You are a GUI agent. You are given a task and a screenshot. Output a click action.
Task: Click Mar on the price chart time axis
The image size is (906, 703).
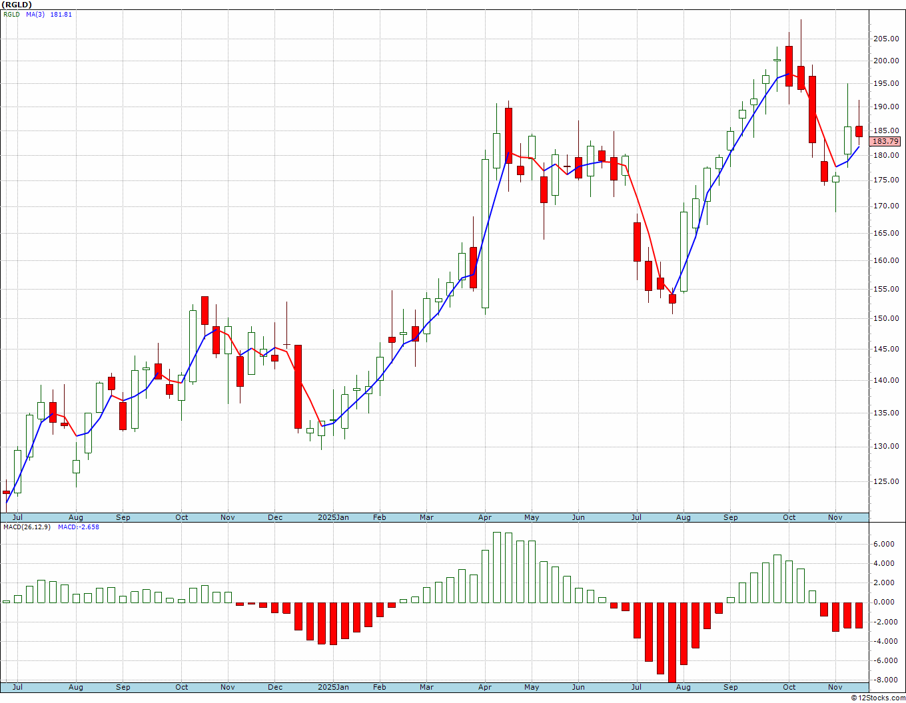[x=426, y=517]
